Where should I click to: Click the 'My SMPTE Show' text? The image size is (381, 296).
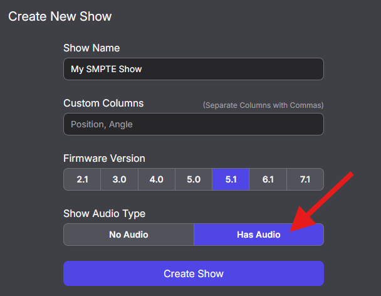point(107,69)
